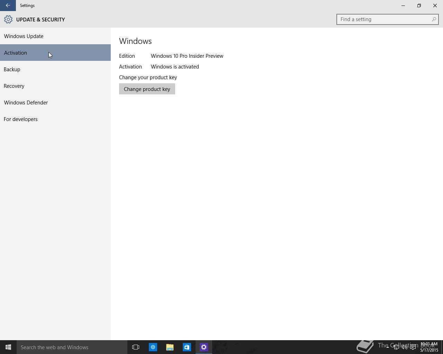Click 'Windows 10 Pro Insider Preview' text

coord(187,56)
